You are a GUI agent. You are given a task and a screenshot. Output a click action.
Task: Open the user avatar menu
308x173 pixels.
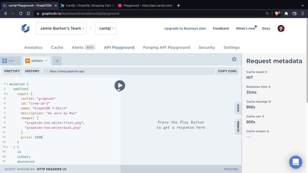[281, 28]
